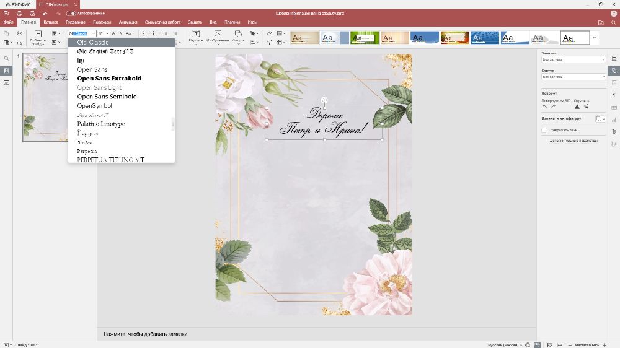Click the undo arrow in the title bar
620x348 pixels.
click(44, 13)
